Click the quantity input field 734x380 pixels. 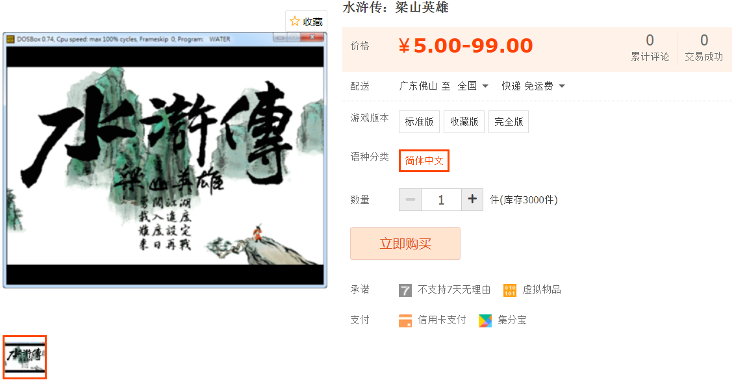click(x=442, y=200)
